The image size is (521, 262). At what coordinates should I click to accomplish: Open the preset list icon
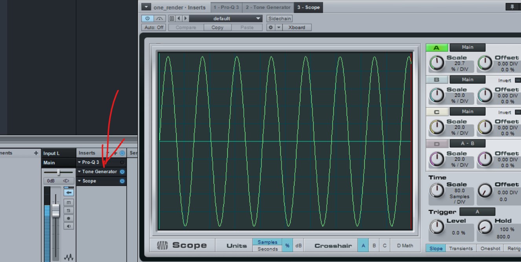[172, 18]
